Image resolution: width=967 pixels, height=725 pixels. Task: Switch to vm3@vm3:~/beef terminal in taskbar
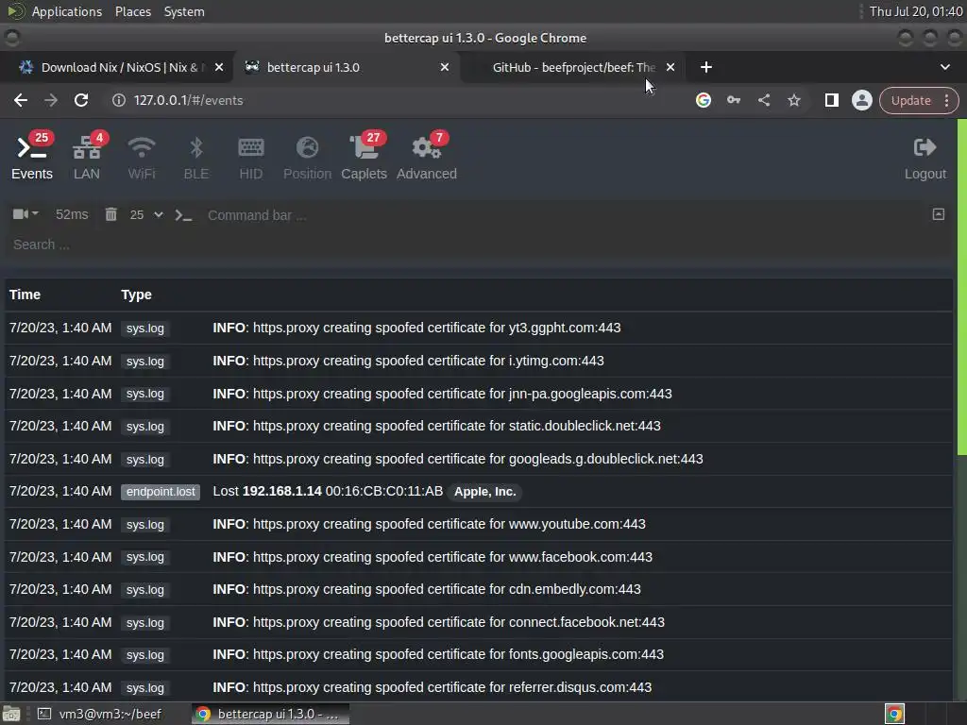coord(100,714)
